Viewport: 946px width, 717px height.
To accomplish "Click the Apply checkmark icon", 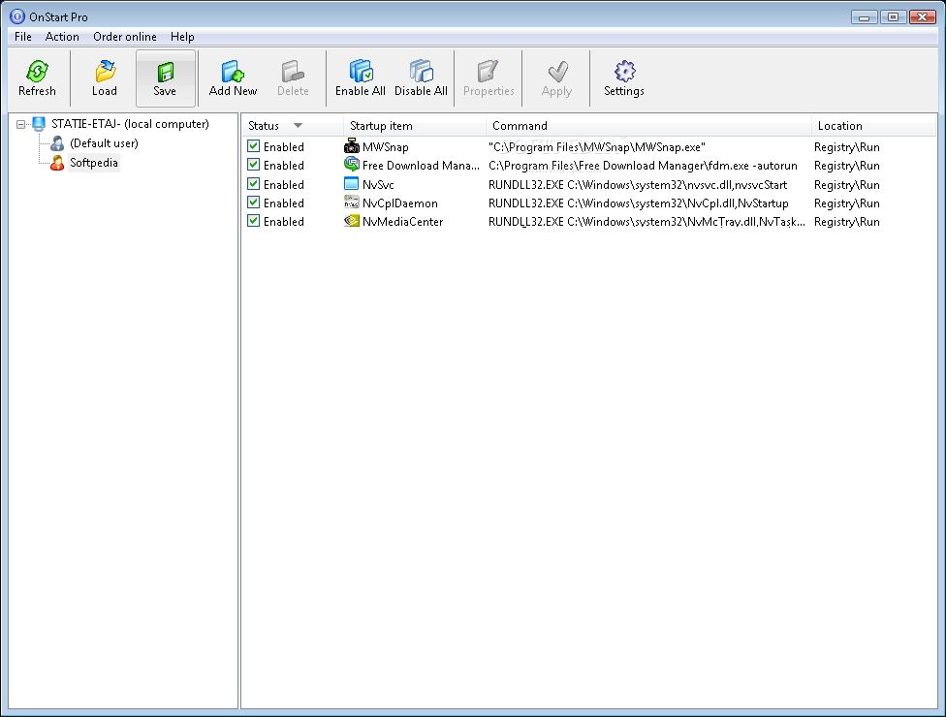I will coord(558,71).
